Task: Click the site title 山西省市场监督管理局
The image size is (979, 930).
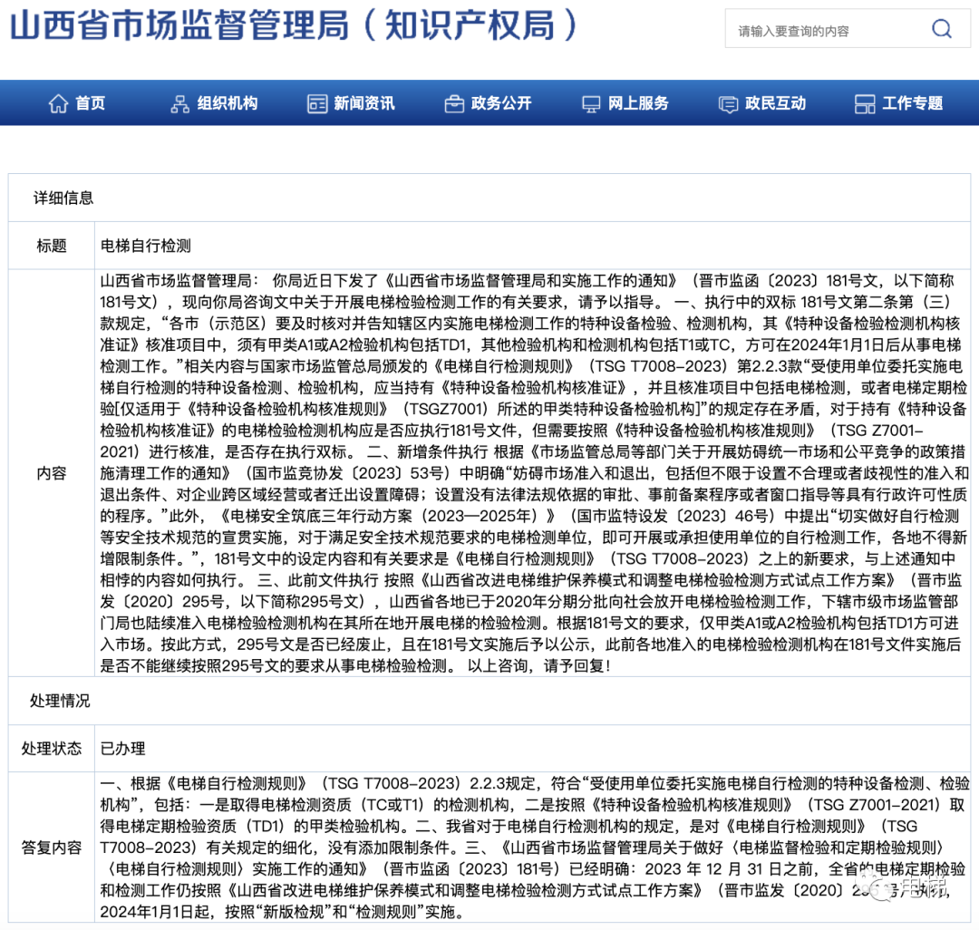Action: (x=295, y=26)
